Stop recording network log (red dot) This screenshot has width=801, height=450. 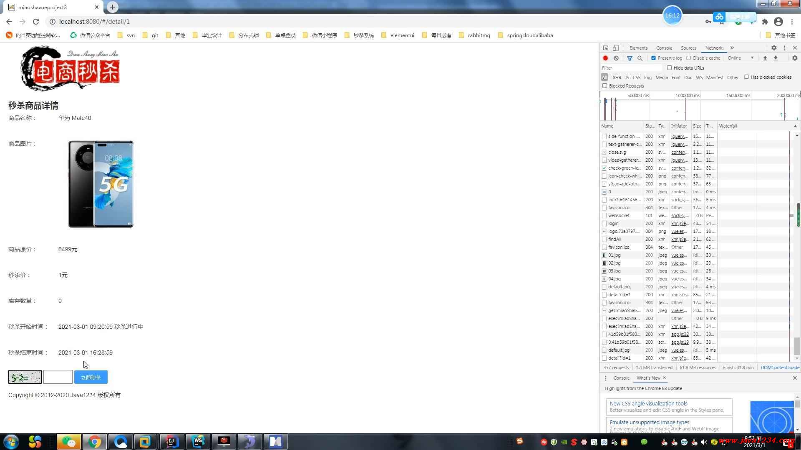pos(605,58)
